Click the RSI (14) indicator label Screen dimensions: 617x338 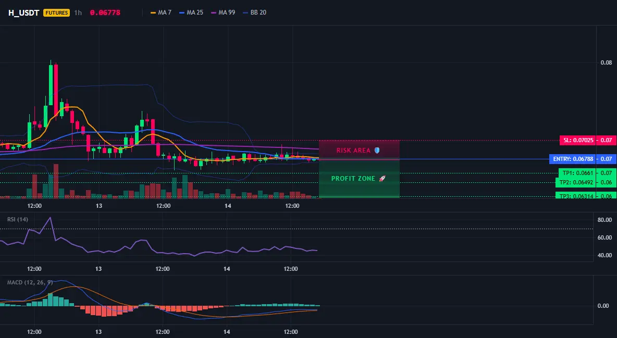pos(18,219)
